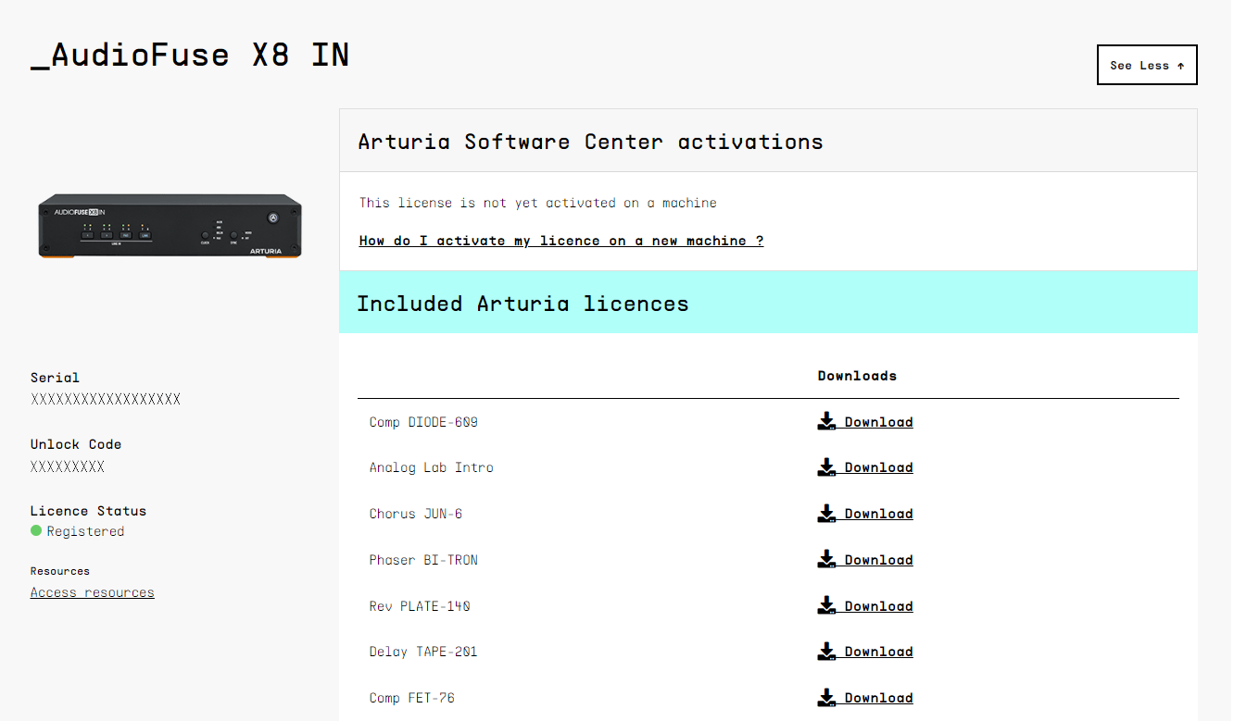Viewport: 1234px width, 721px height.
Task: Click the download icon for Analog Lab Intro
Action: [x=826, y=467]
